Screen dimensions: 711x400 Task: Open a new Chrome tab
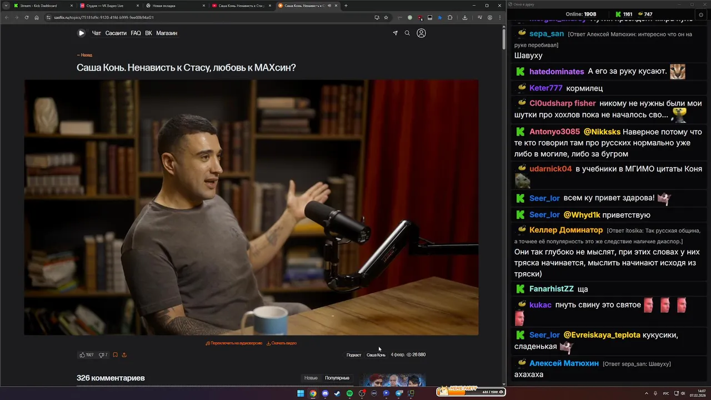point(346,6)
